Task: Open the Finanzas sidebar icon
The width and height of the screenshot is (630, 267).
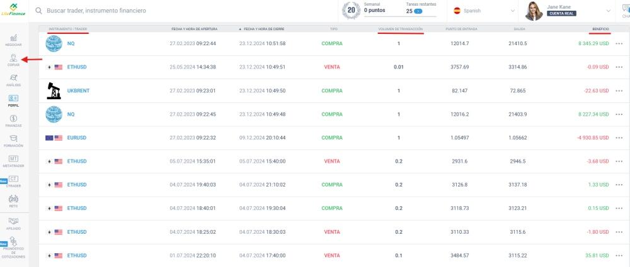Action: pyautogui.click(x=13, y=121)
